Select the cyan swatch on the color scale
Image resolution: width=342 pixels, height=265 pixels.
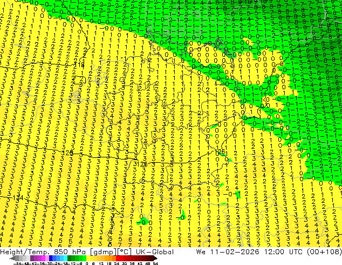tap(65, 258)
